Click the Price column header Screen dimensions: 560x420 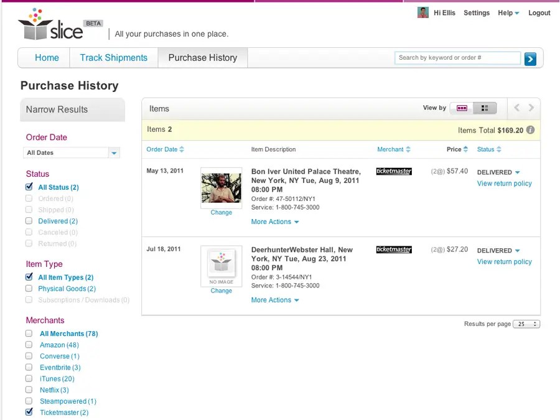(454, 149)
